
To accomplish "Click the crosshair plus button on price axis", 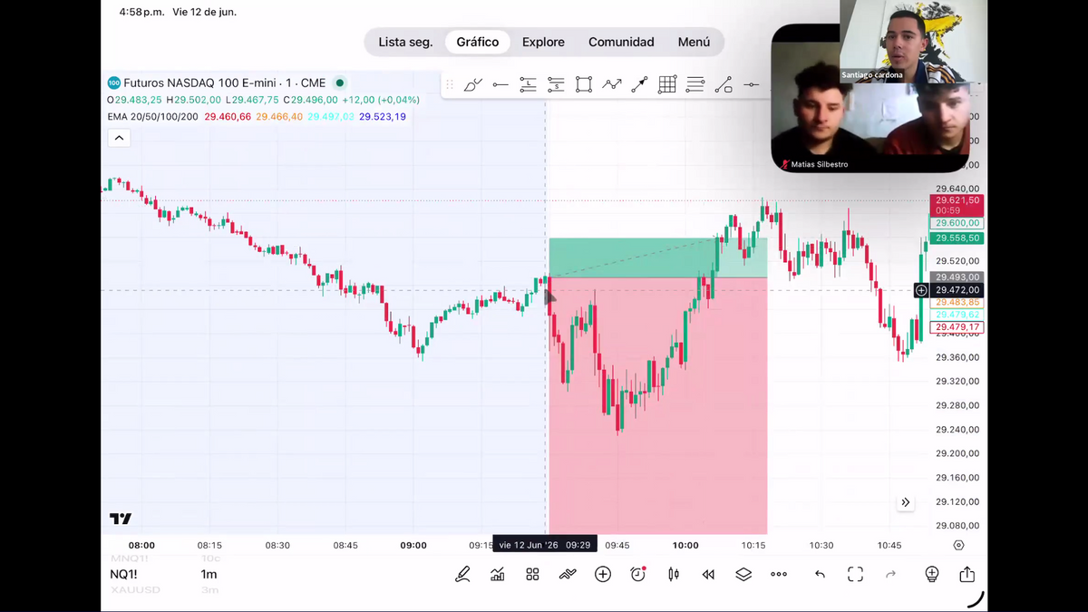I will pos(920,290).
